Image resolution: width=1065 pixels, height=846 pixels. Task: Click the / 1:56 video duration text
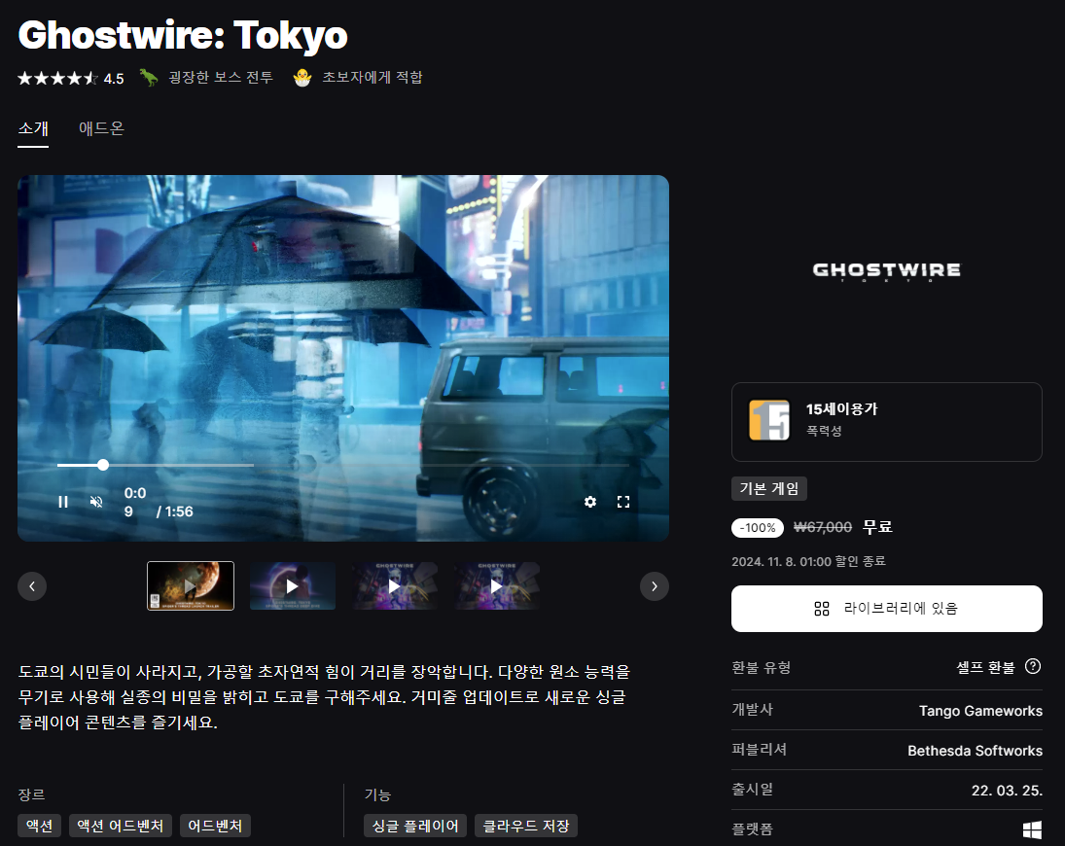click(x=174, y=511)
